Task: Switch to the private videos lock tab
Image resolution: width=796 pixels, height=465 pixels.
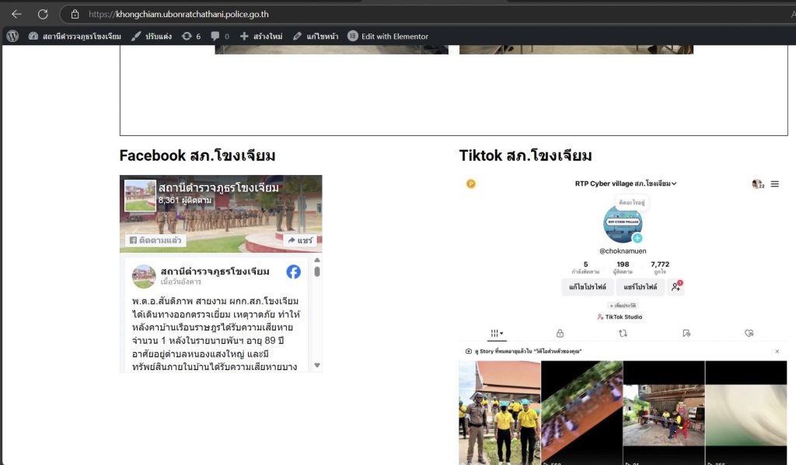Action: click(x=560, y=333)
